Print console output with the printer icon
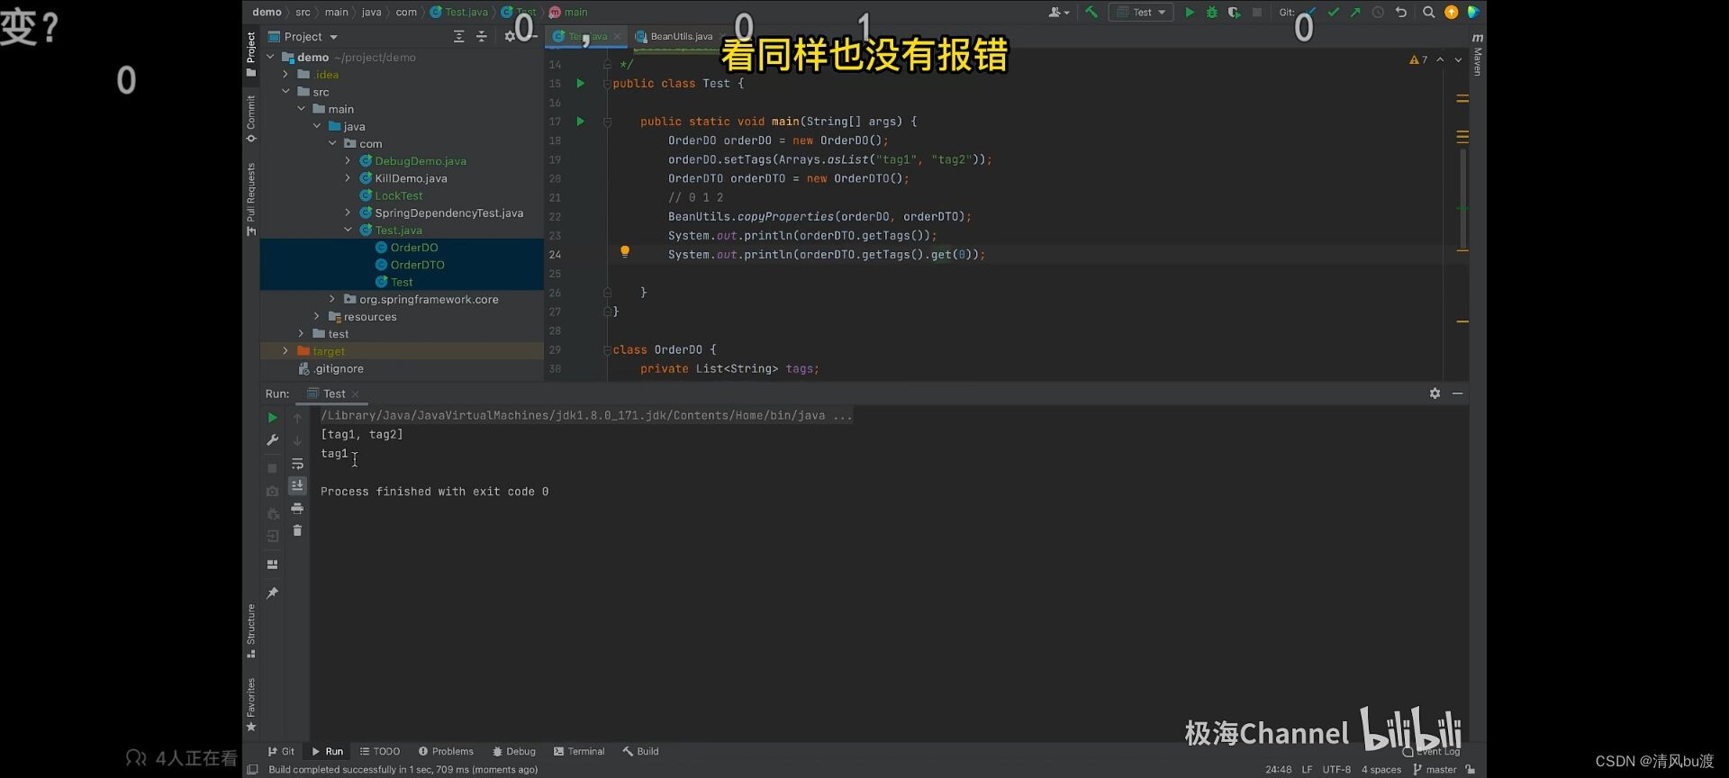 click(297, 509)
